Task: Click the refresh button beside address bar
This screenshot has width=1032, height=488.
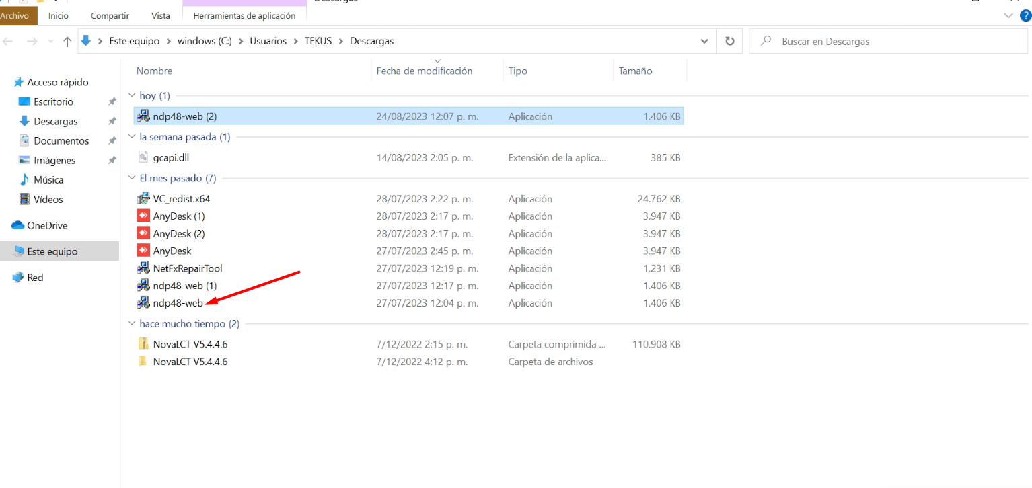Action: tap(729, 41)
